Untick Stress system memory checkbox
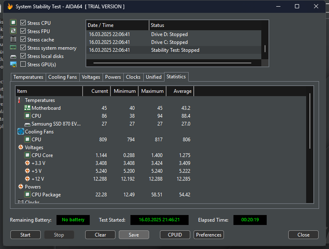329x249 pixels. (23, 48)
